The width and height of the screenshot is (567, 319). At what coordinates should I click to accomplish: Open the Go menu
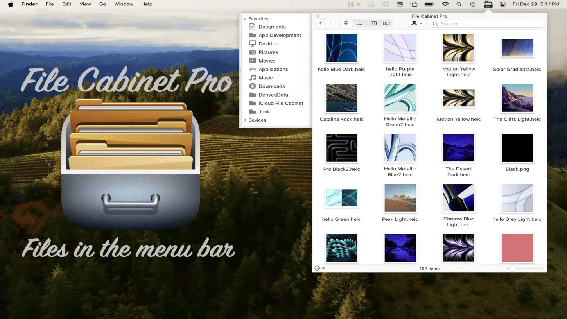pyautogui.click(x=102, y=4)
